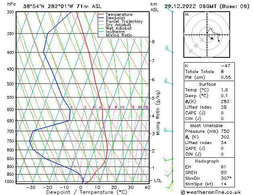The image size is (253, 195).
Task: Click the kt label in the hodograph
Action: (x=187, y=14)
